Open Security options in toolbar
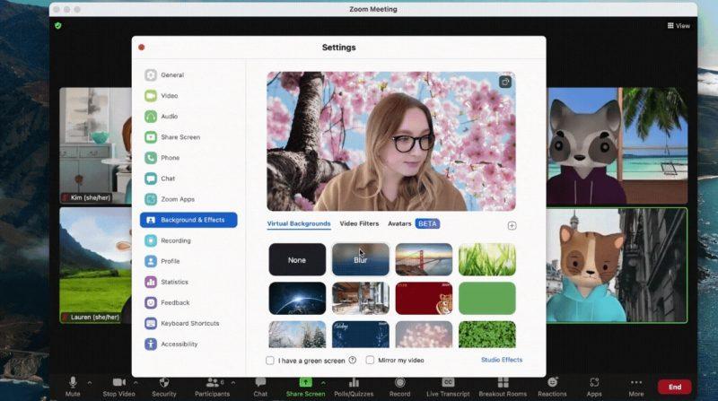This screenshot has width=718, height=401. point(164,387)
